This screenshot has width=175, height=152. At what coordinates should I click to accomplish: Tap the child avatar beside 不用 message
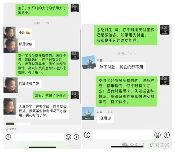click(10, 32)
